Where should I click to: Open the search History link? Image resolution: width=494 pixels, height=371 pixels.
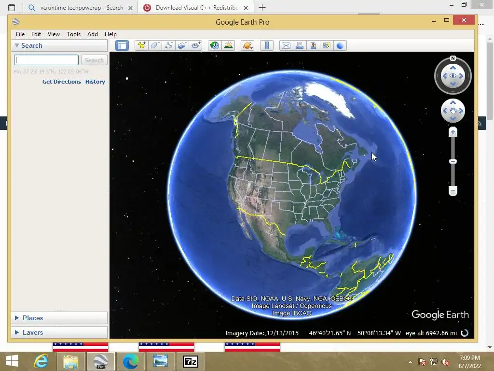[x=95, y=81]
